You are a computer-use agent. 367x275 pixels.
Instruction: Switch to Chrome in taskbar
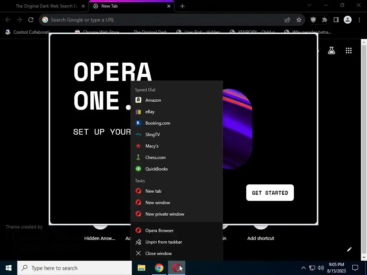pos(159,268)
